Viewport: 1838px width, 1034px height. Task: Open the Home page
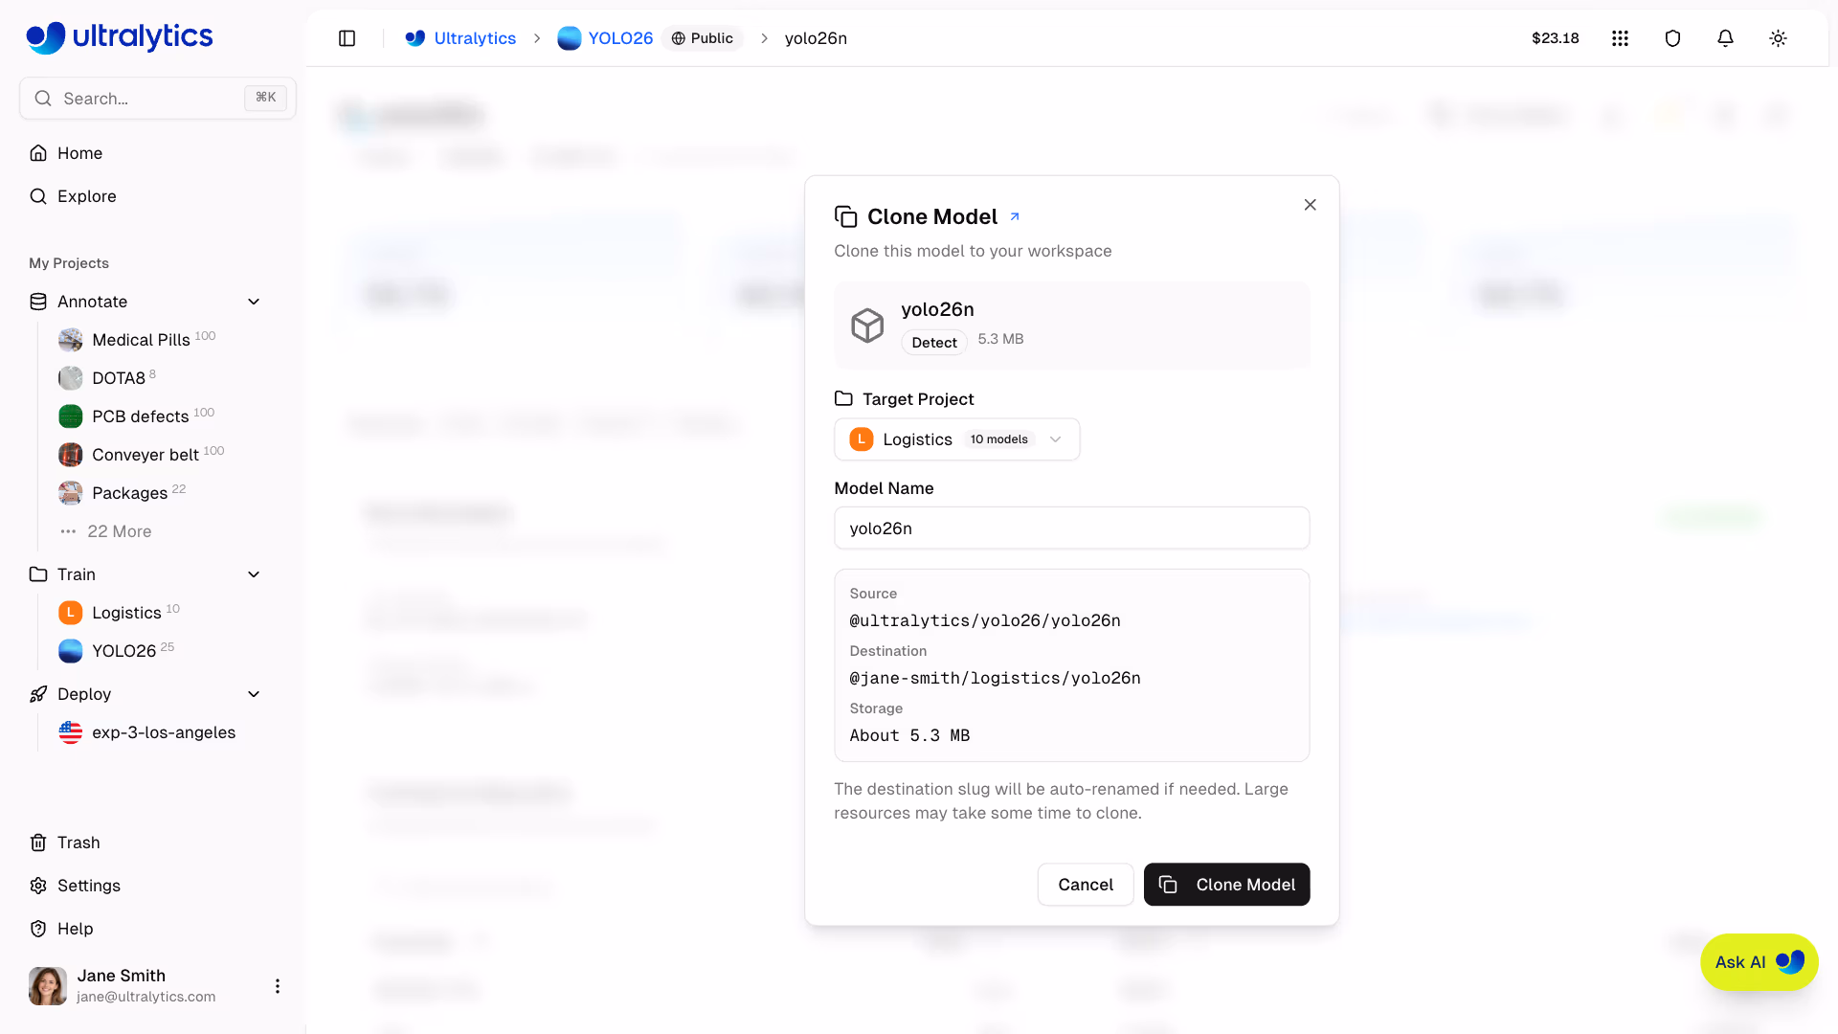pos(80,153)
